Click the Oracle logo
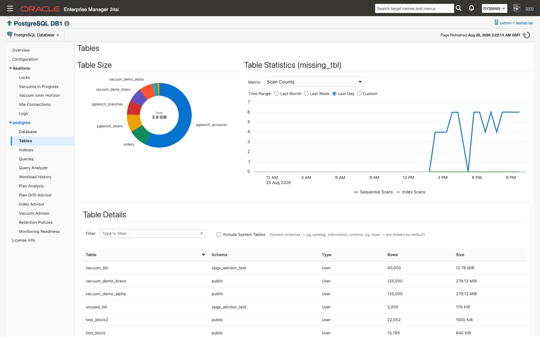The height and width of the screenshot is (337, 540). [40, 9]
